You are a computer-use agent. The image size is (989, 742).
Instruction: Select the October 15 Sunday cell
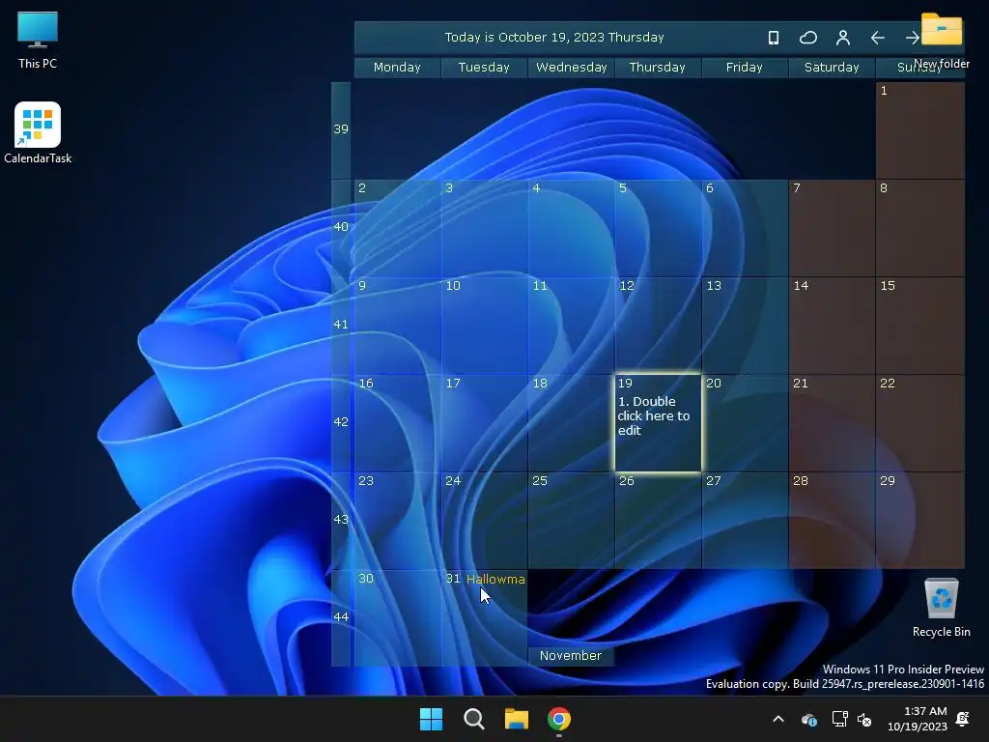[919, 326]
